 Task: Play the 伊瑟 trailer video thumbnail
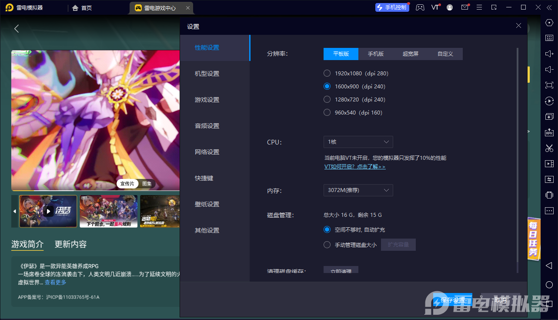click(x=48, y=211)
